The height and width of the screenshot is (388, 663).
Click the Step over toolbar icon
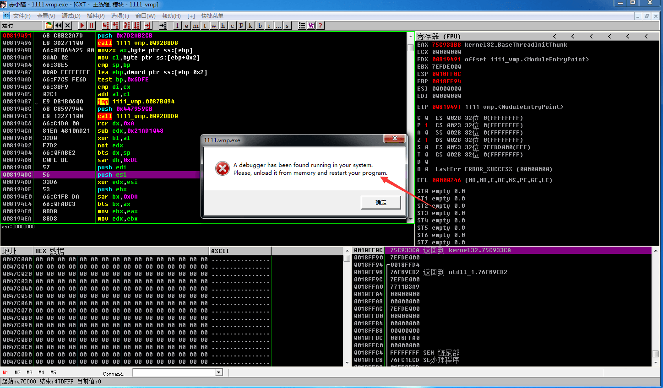(x=115, y=26)
